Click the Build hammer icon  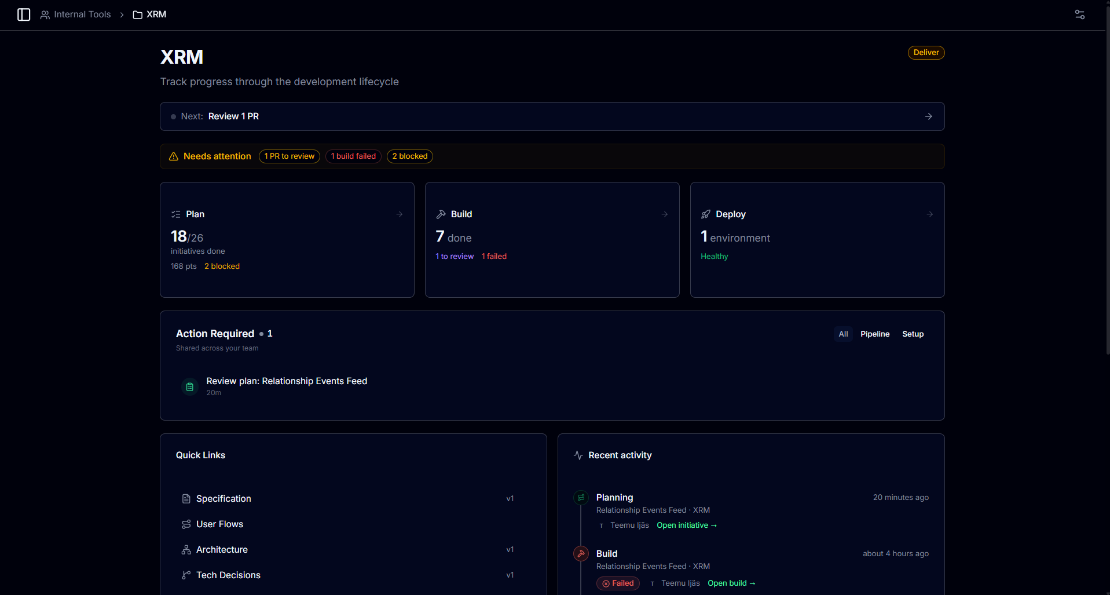tap(441, 214)
